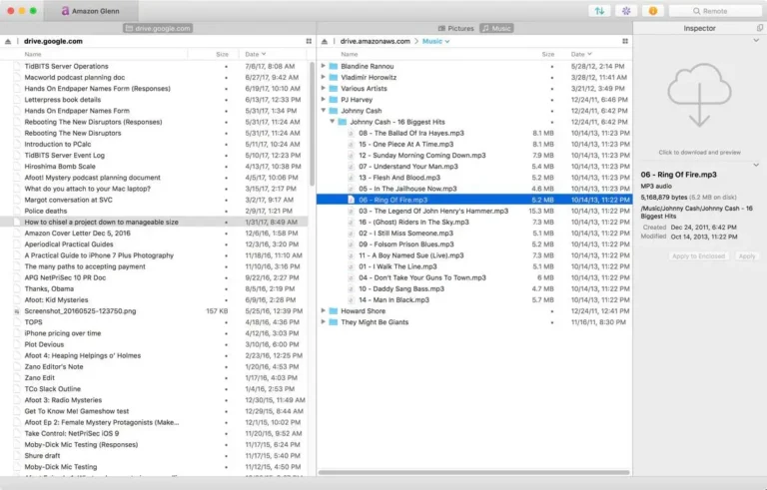Image resolution: width=767 pixels, height=490 pixels.
Task: Click cloud download preview icon in Inspector
Action: pos(699,96)
